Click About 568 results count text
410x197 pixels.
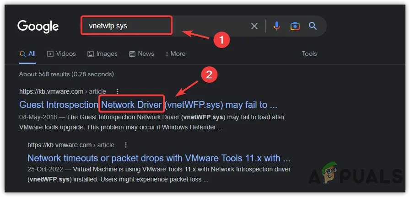pos(66,74)
